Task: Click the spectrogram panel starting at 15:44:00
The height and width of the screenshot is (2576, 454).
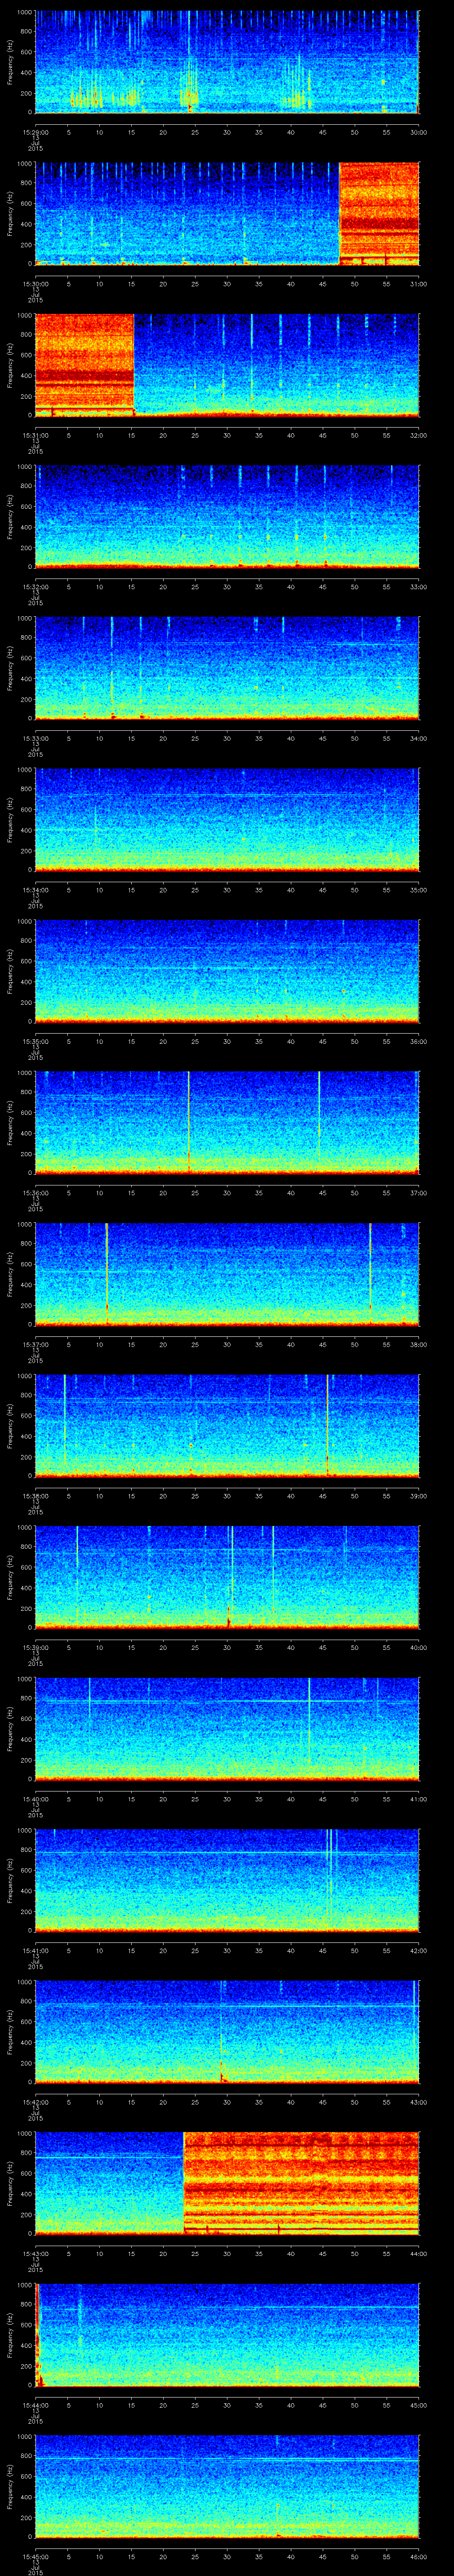Action: [227, 2334]
